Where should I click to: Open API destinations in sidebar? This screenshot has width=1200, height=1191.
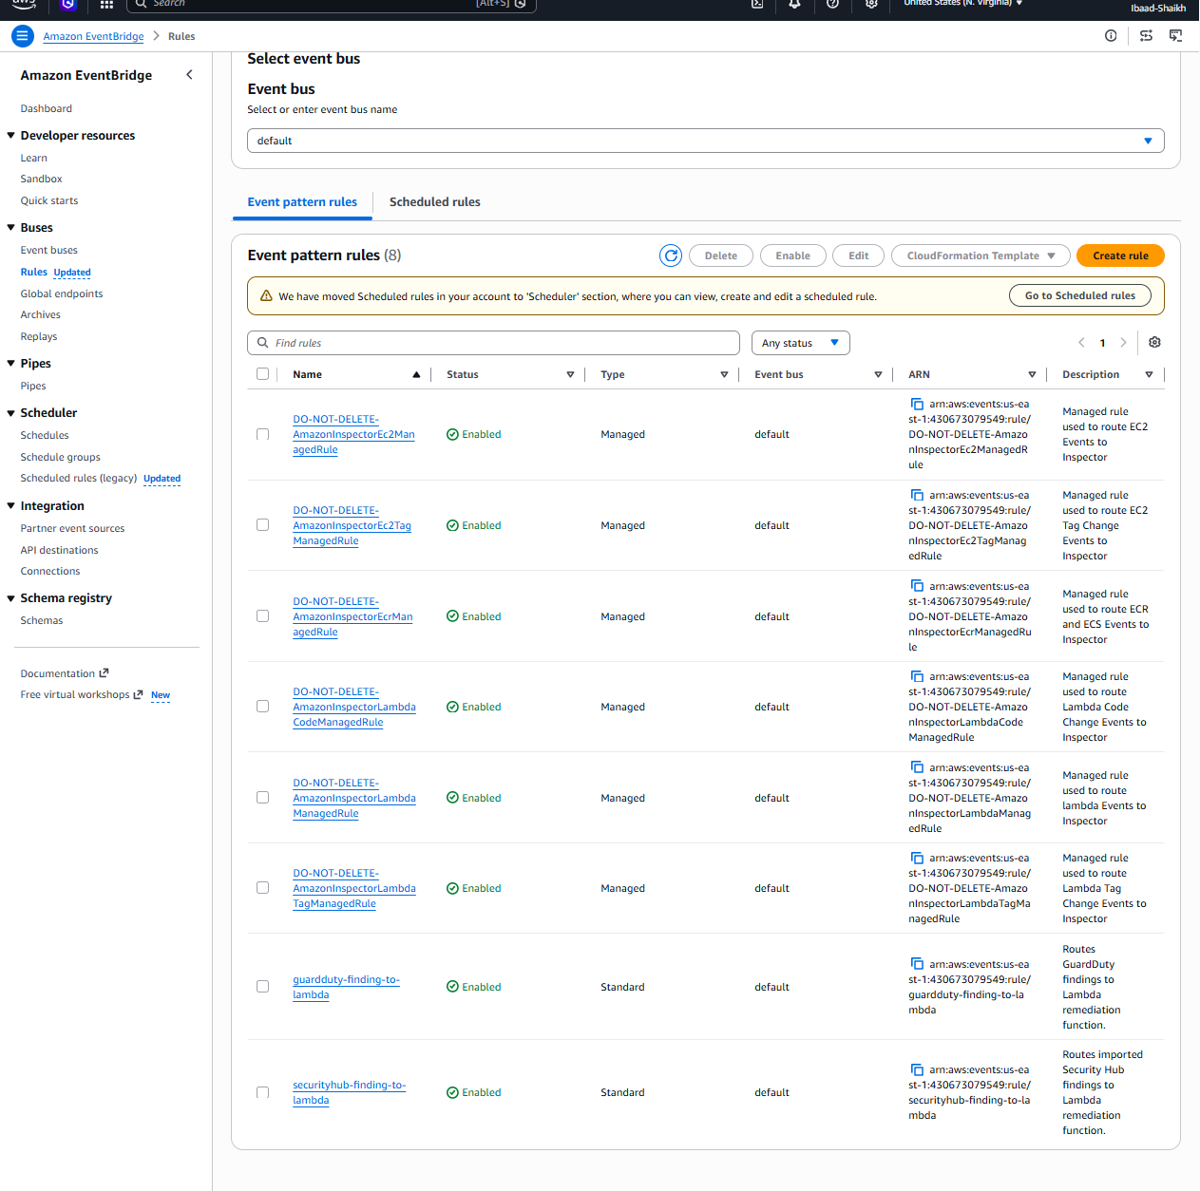[x=59, y=551]
